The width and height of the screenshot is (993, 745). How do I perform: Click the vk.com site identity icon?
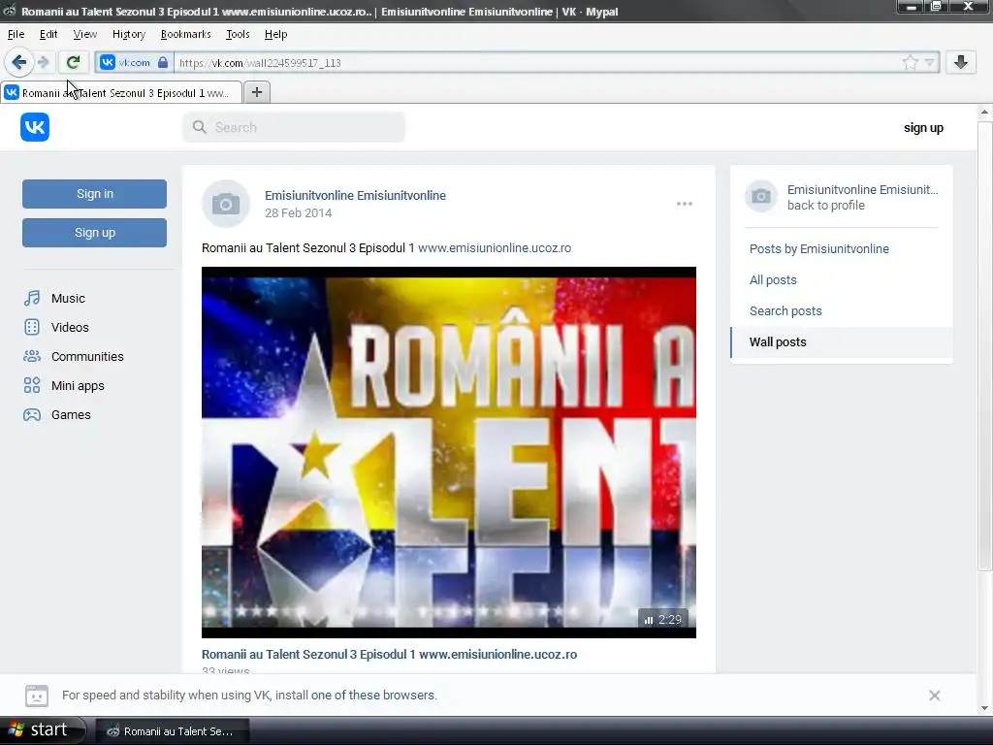[108, 62]
